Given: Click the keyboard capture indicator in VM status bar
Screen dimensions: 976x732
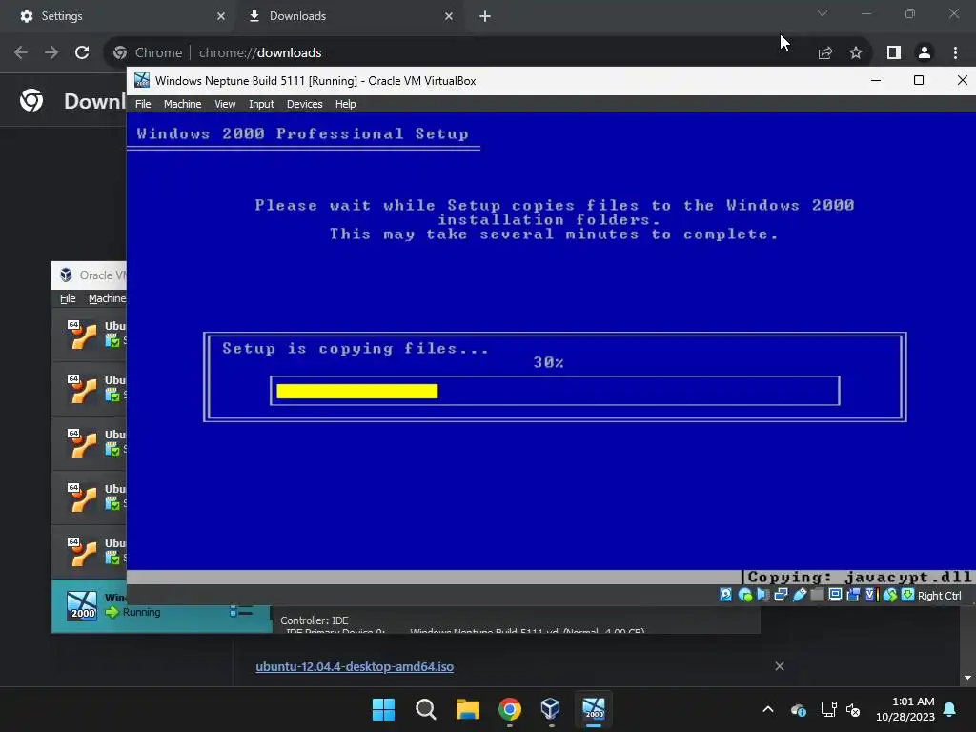Looking at the screenshot, I should (908, 595).
